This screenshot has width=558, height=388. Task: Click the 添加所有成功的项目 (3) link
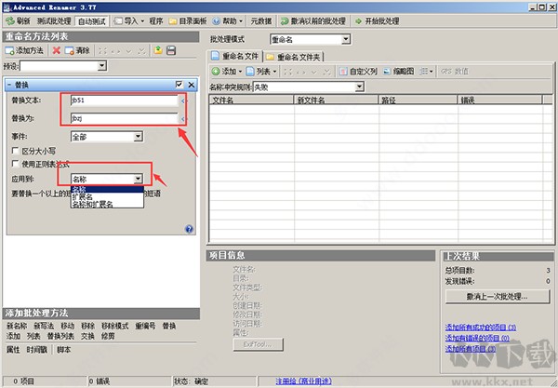[481, 328]
